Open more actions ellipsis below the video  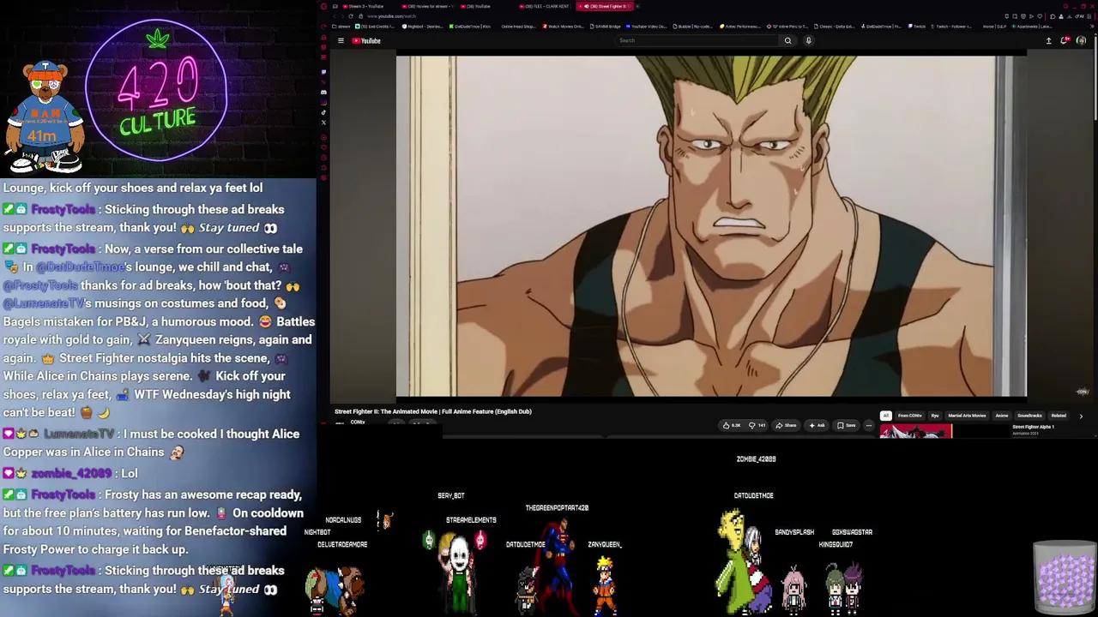tap(868, 425)
